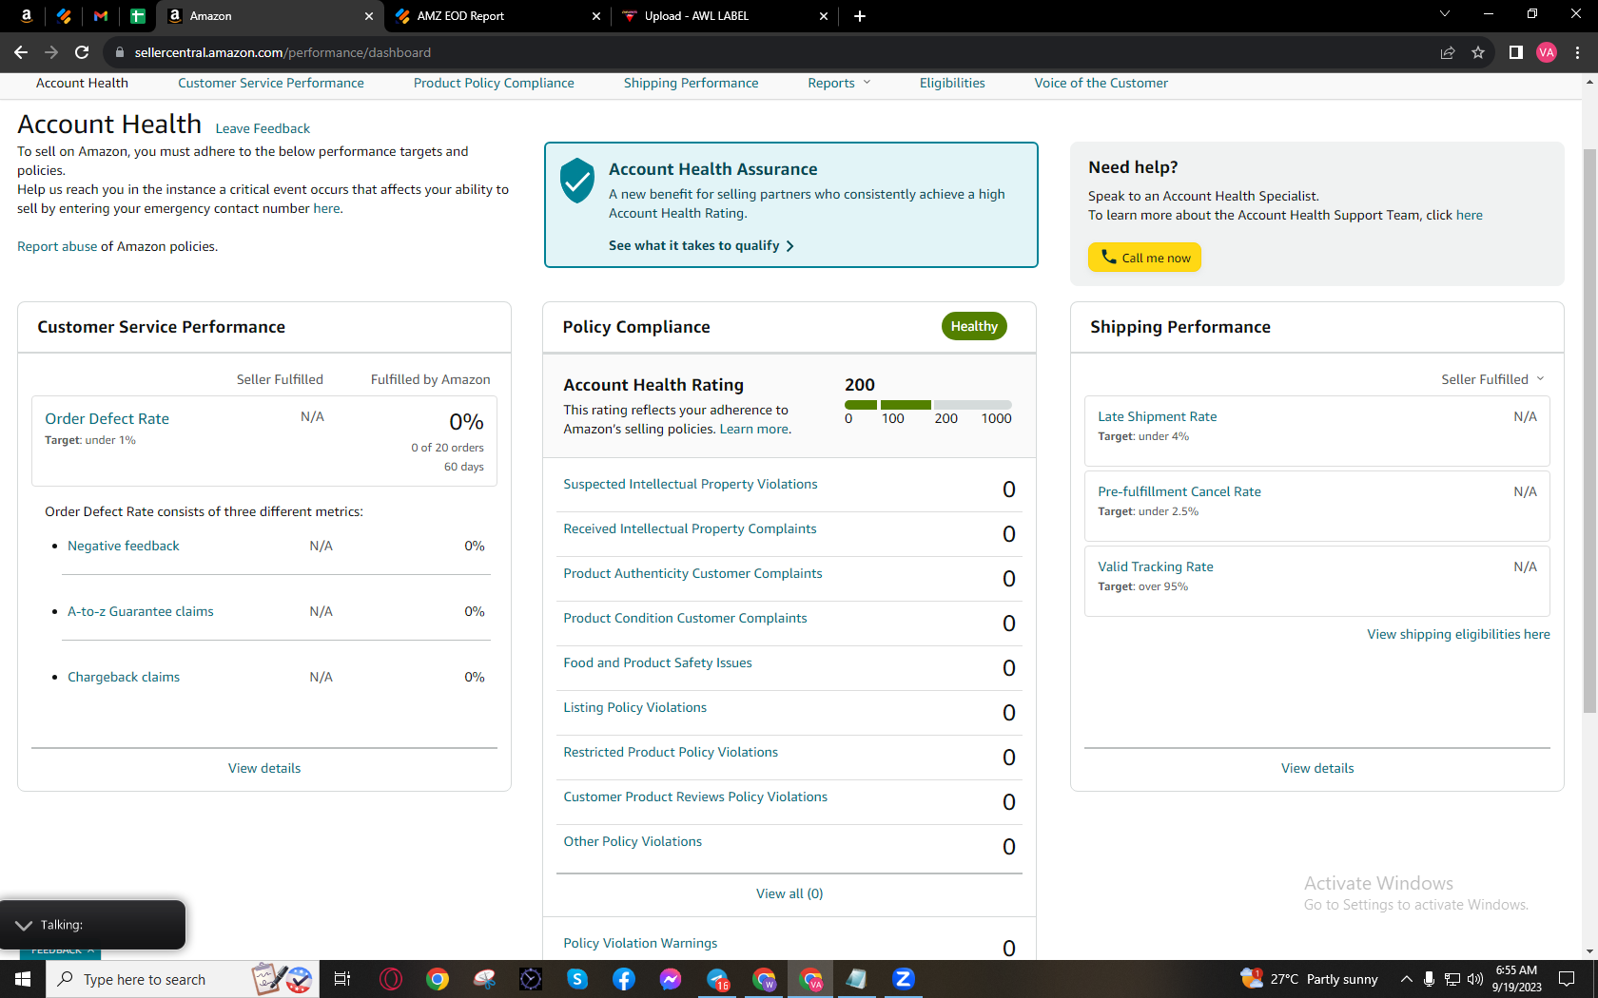Click View shipping eligibilities here
1598x998 pixels.
pos(1459,635)
